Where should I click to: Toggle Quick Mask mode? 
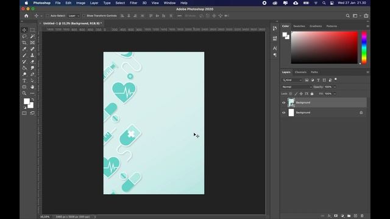click(x=24, y=113)
